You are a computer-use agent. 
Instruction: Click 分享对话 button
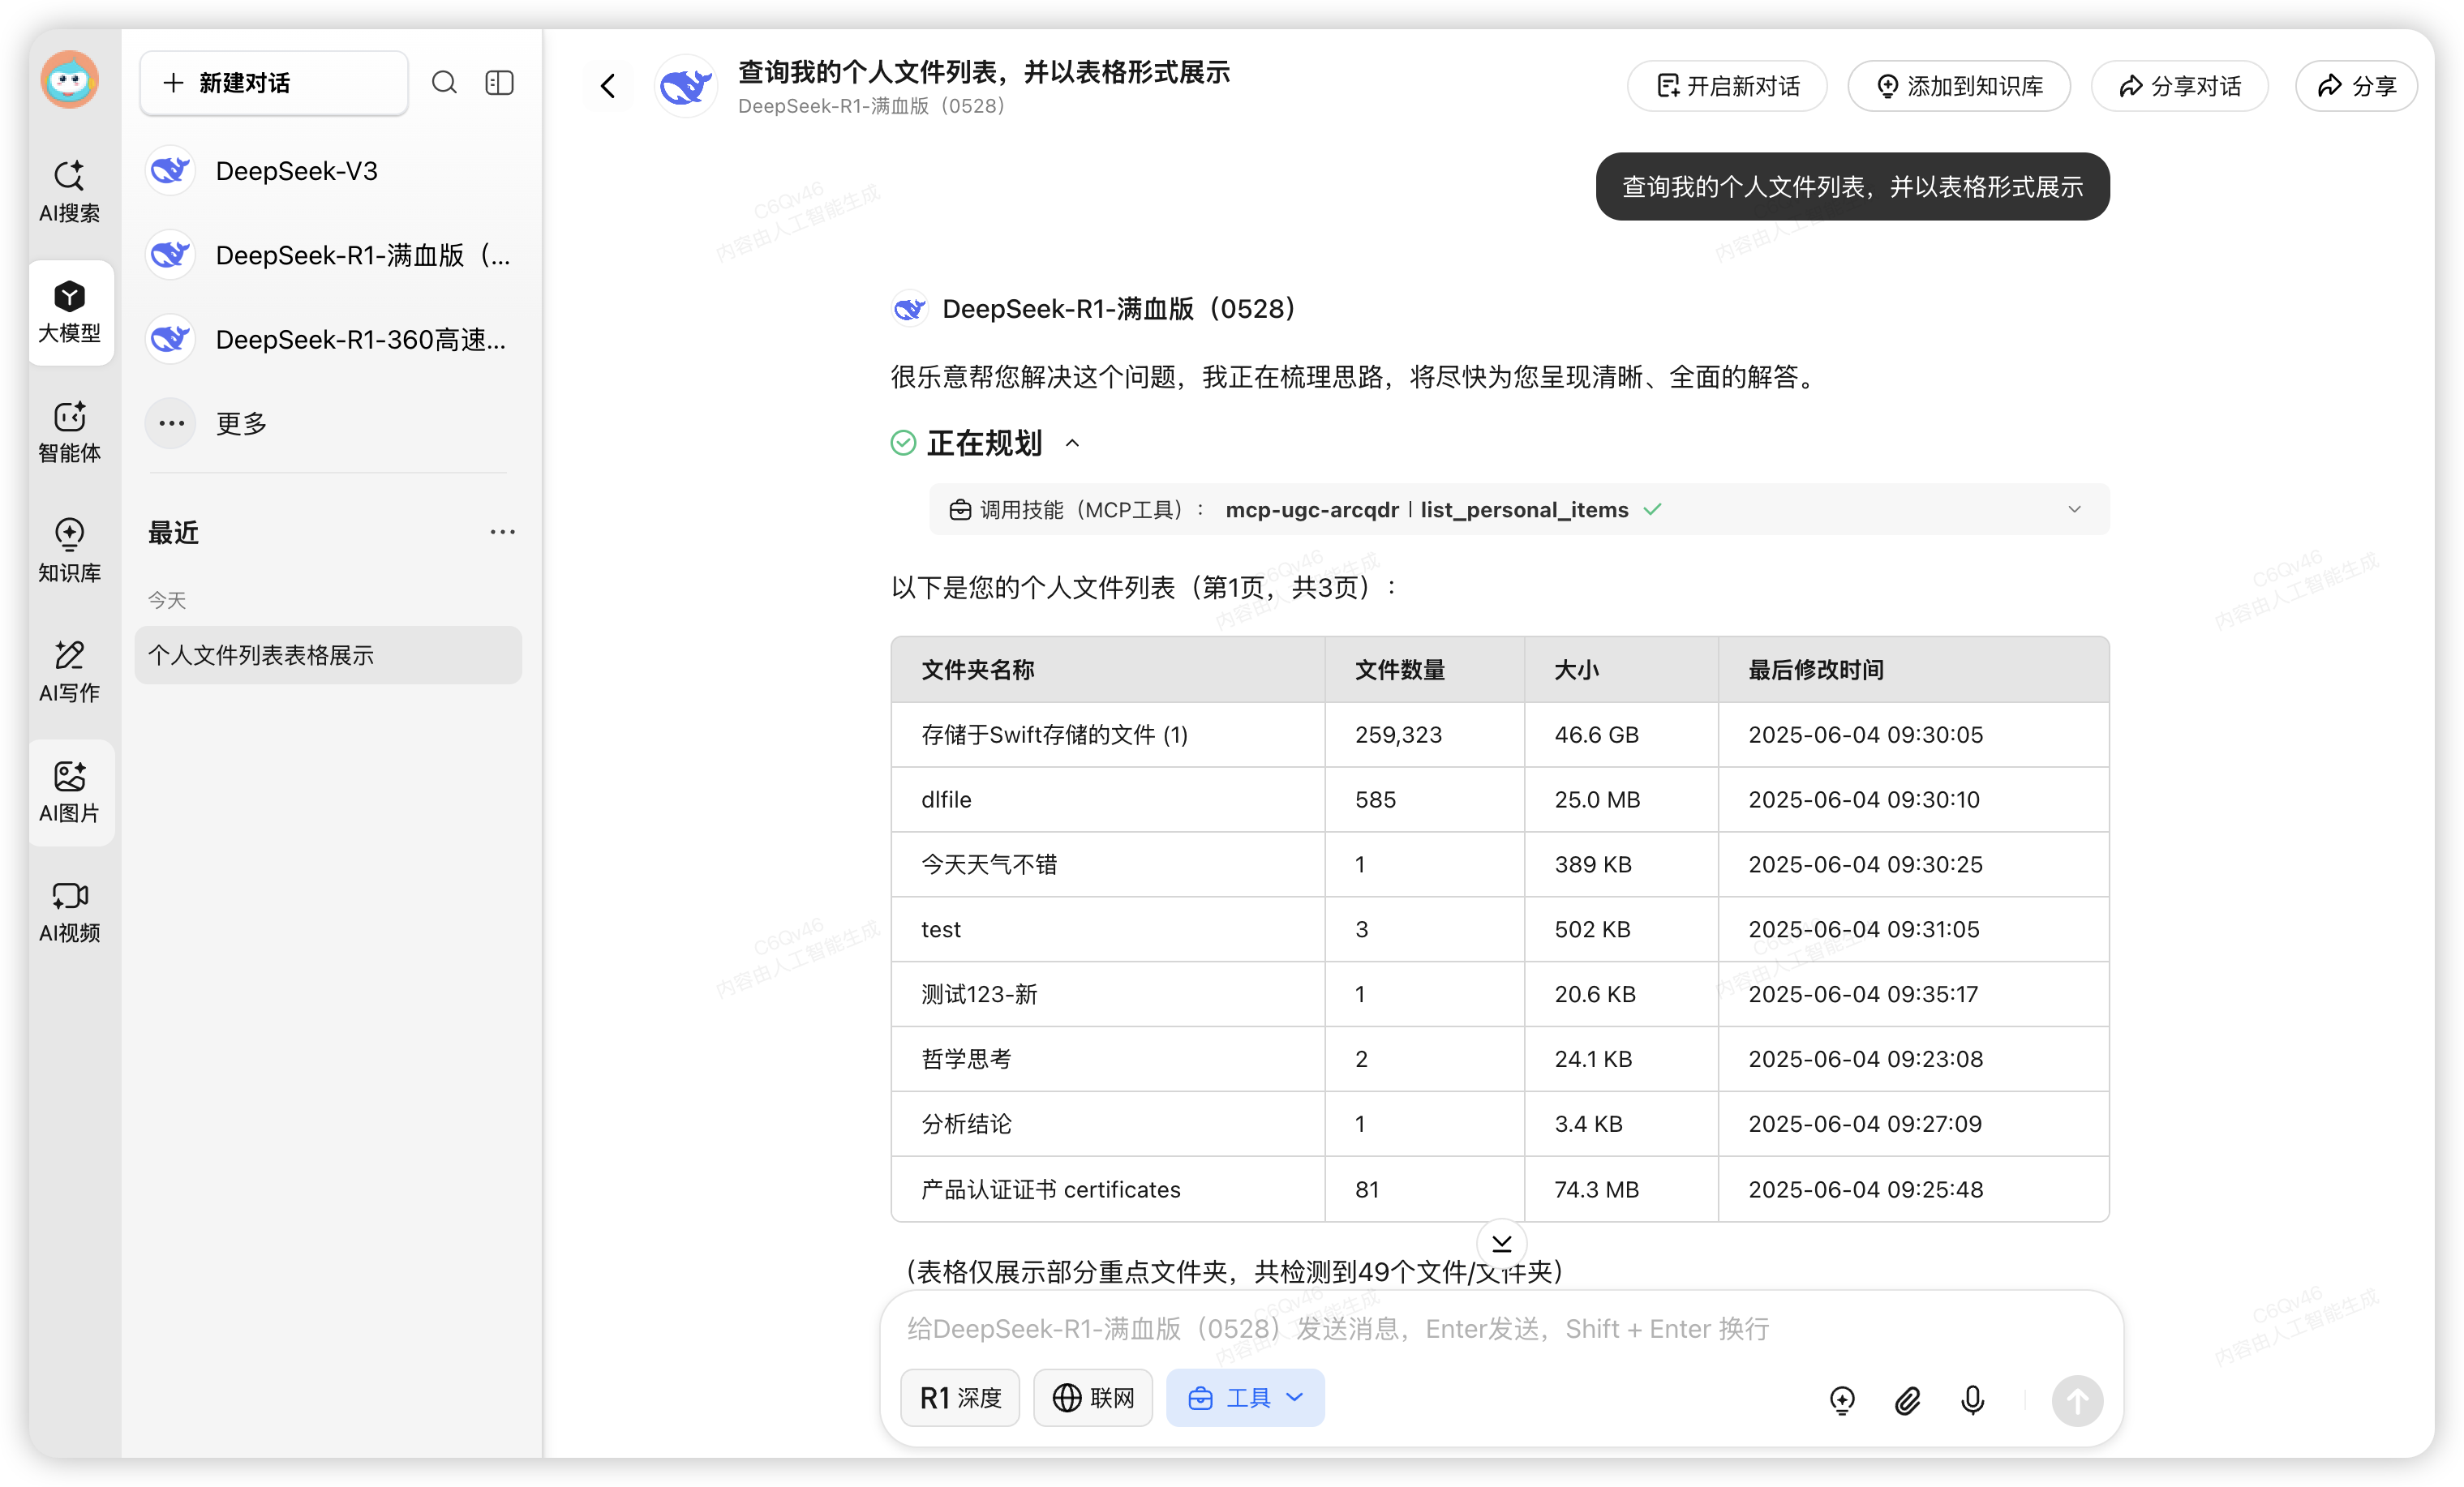point(2179,86)
